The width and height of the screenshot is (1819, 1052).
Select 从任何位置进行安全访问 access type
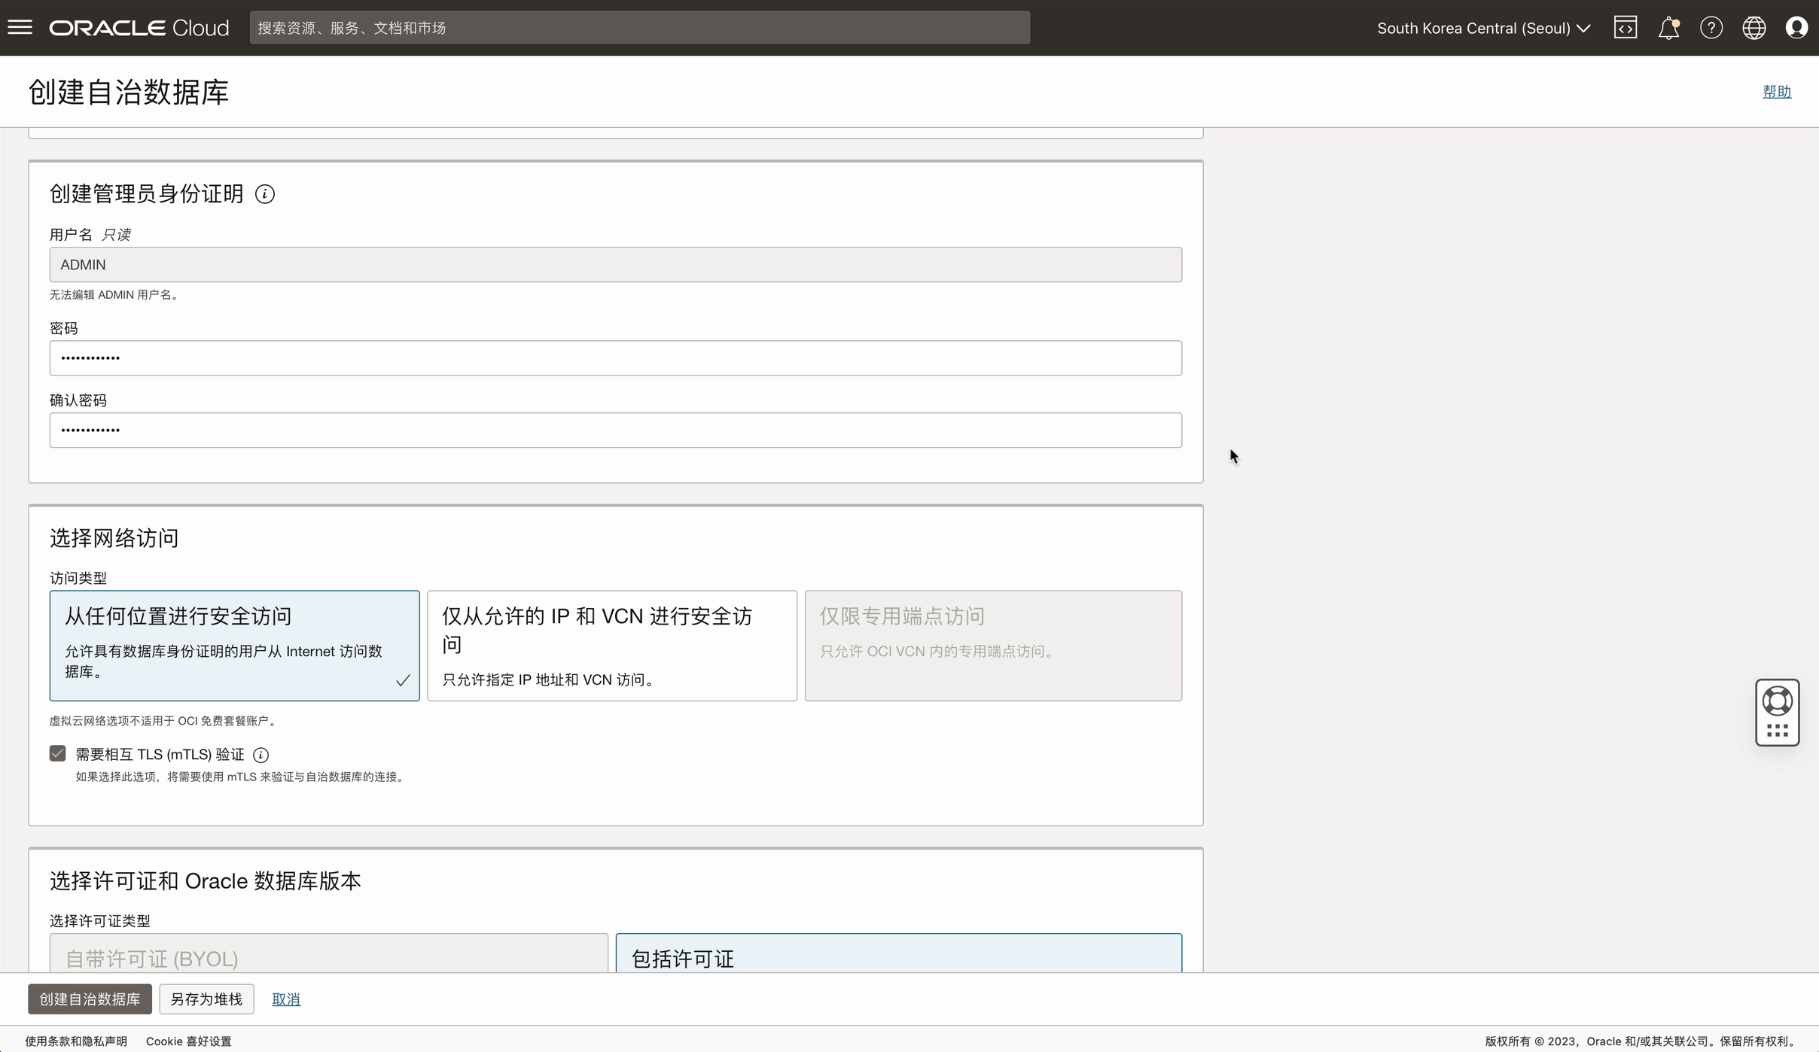tap(235, 646)
